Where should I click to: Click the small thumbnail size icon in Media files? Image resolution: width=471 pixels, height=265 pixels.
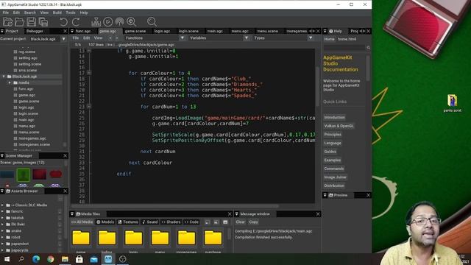(x=208, y=222)
